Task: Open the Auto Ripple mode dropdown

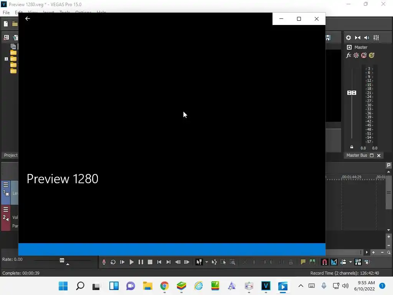Action: [x=350, y=262]
